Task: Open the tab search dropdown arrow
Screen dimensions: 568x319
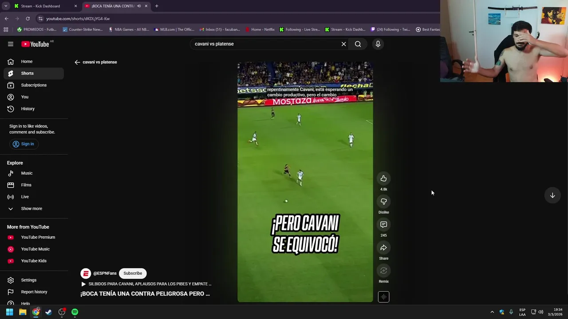Action: (x=6, y=6)
